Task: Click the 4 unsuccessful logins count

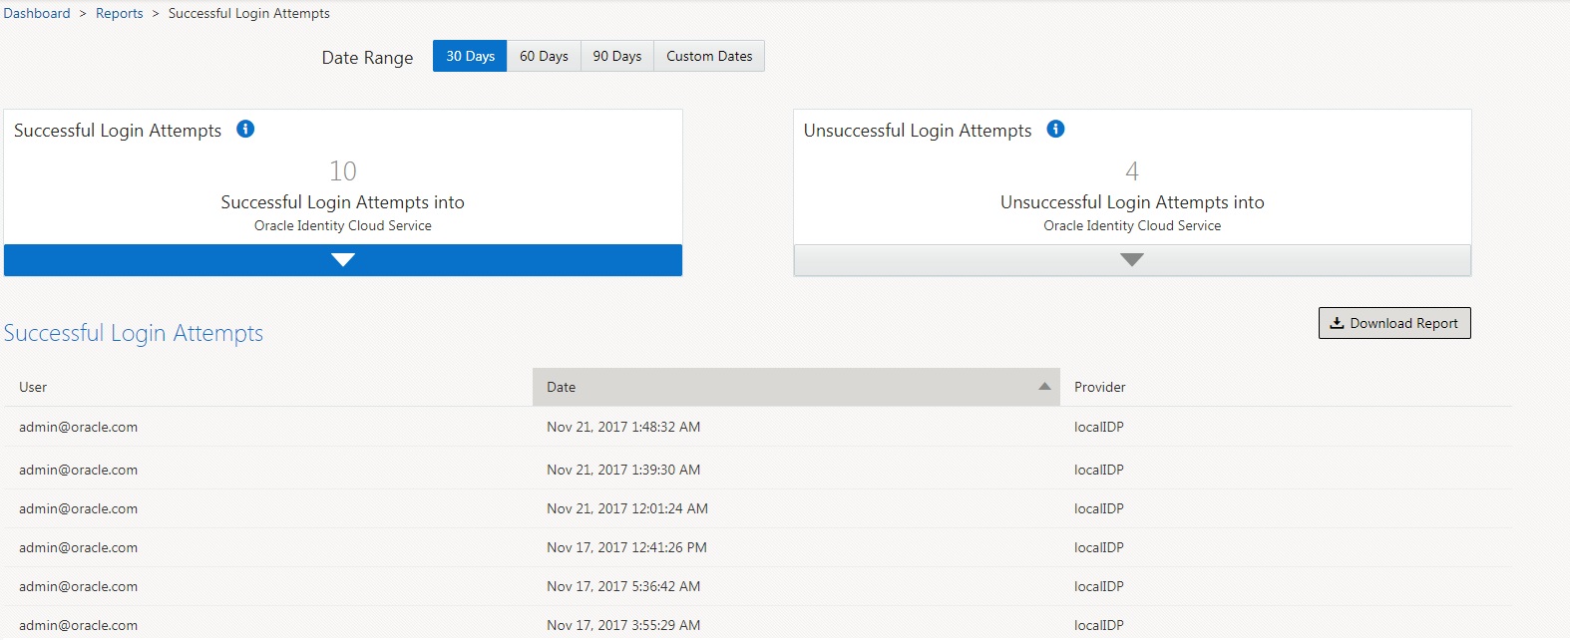Action: tap(1132, 171)
